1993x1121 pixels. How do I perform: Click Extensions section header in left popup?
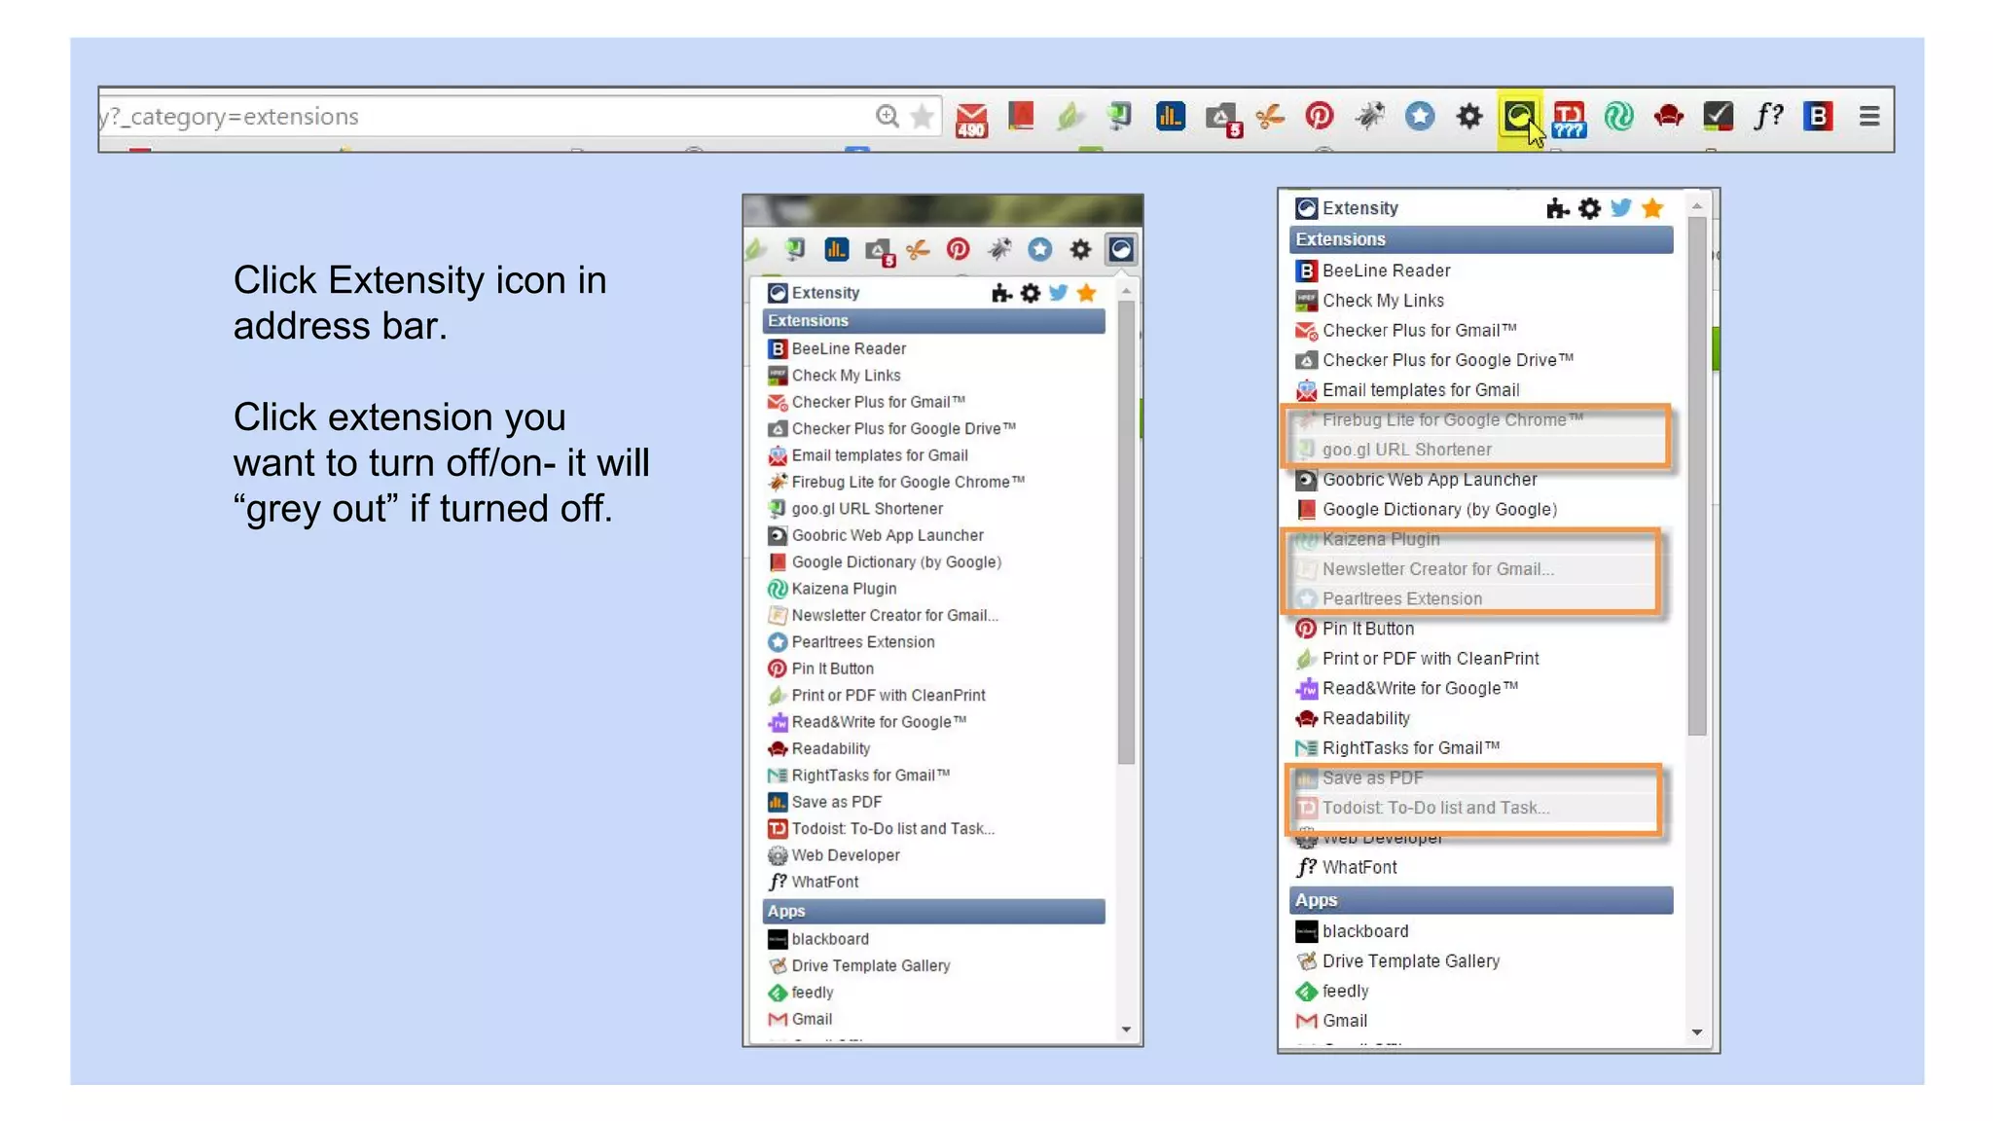[934, 321]
